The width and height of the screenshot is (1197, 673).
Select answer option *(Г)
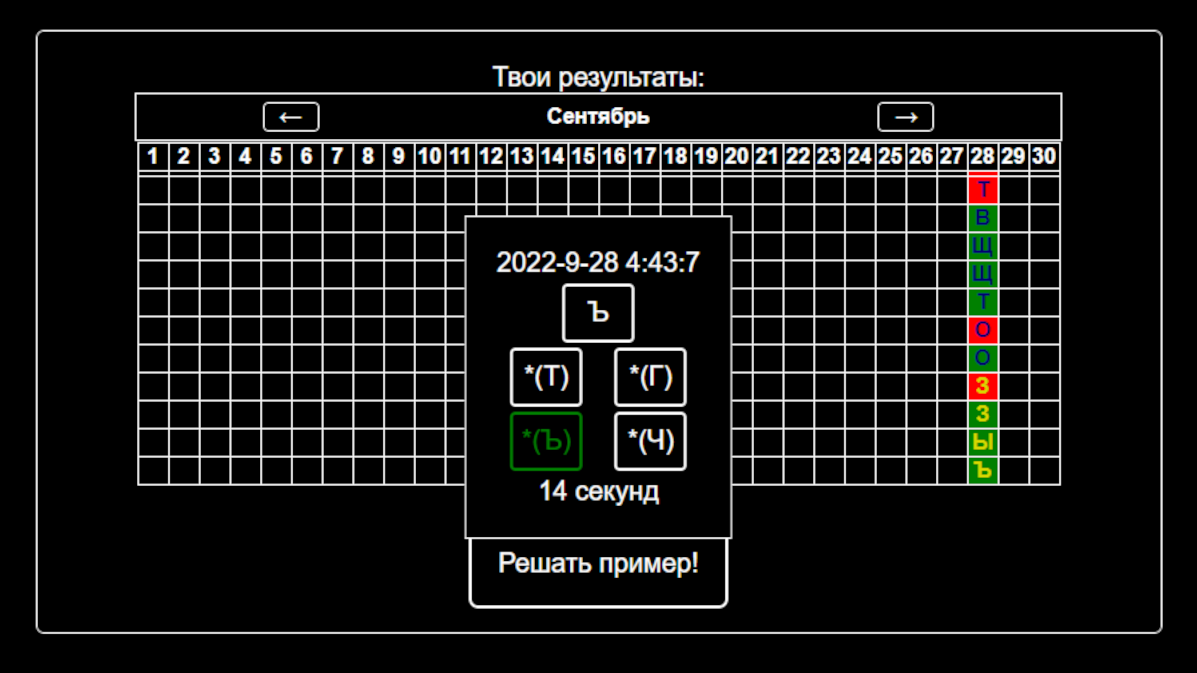pyautogui.click(x=649, y=377)
